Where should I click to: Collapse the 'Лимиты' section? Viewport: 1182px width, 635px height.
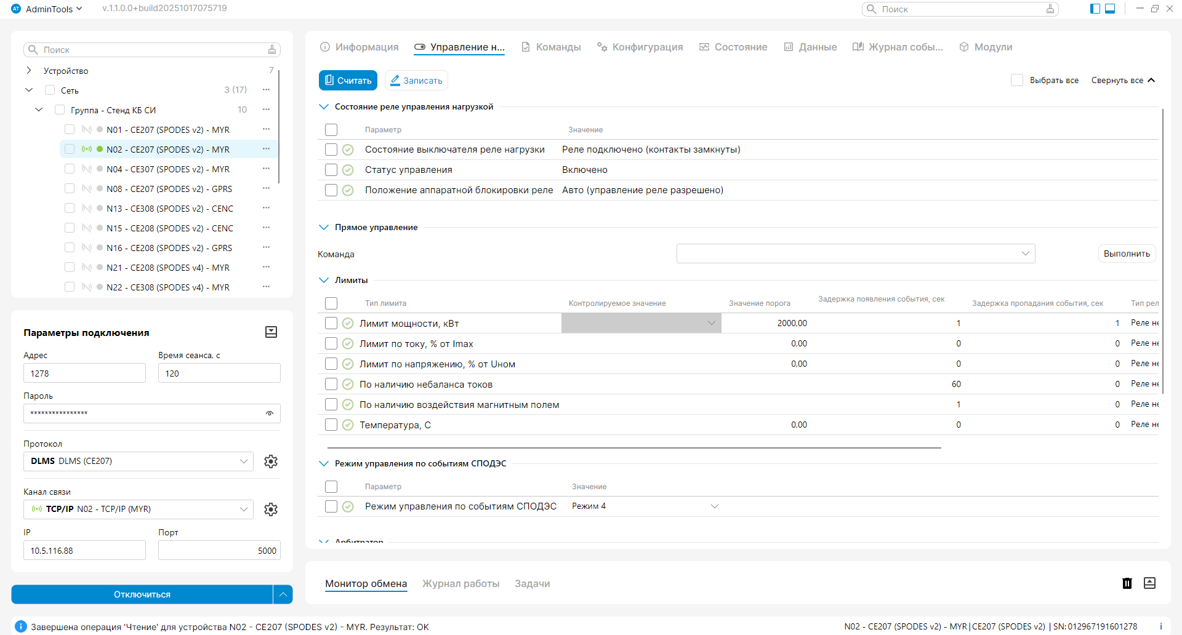point(324,280)
